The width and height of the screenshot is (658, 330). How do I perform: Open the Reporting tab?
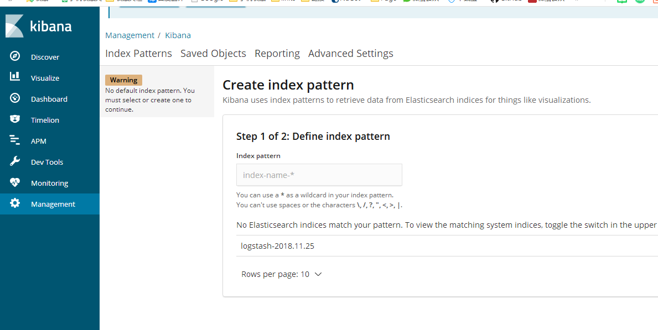[x=277, y=54]
